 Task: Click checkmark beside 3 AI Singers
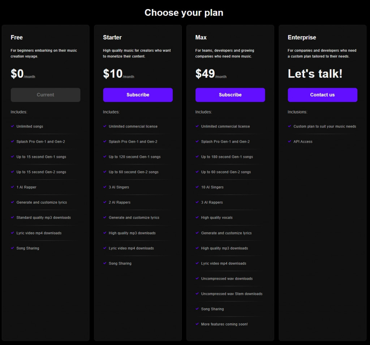(105, 187)
